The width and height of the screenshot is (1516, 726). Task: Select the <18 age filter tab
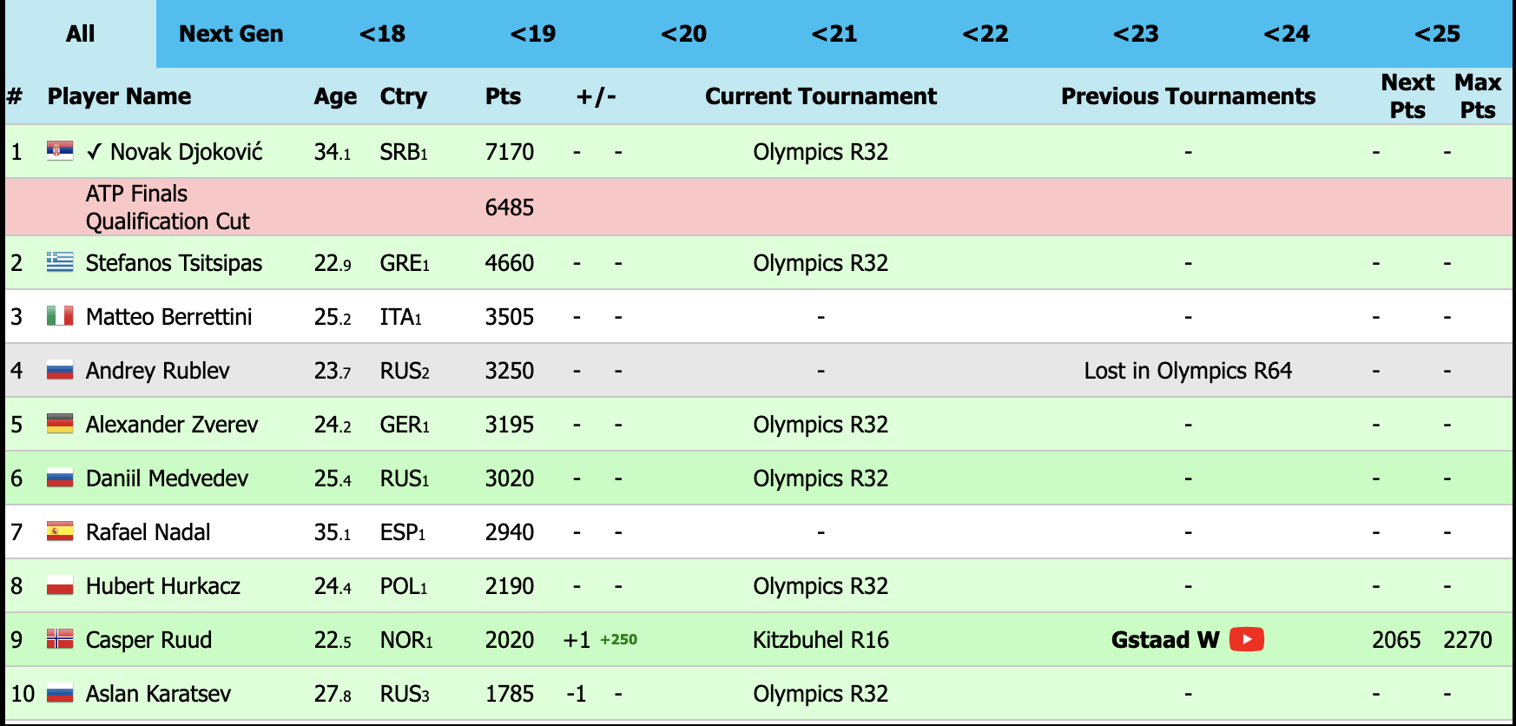pos(382,34)
